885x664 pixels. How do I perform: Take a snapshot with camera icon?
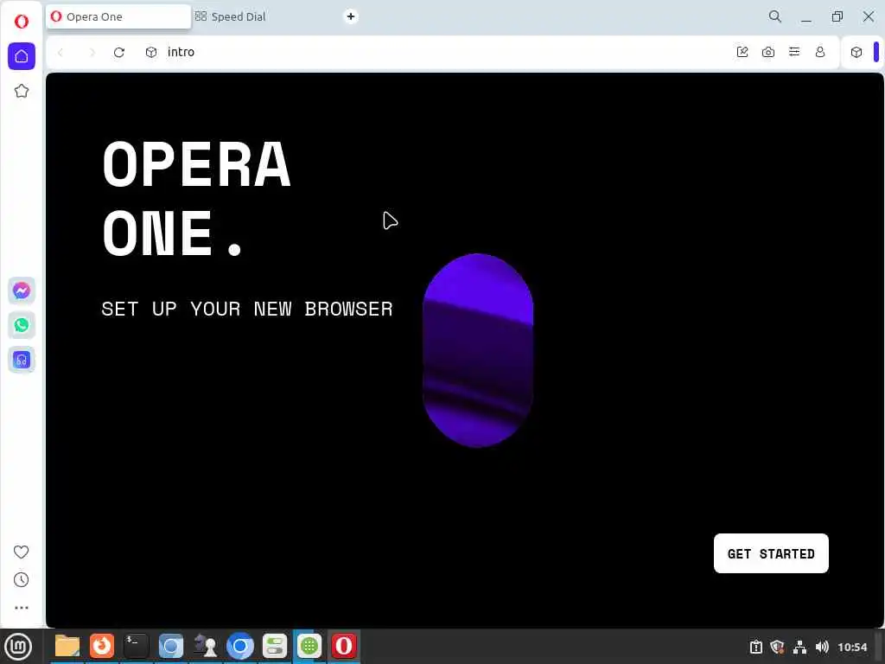[x=768, y=52]
